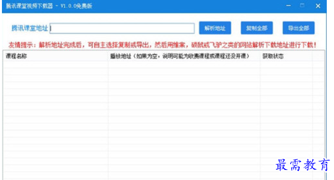Click the 解析地址 button
This screenshot has width=334, height=180.
click(215, 28)
